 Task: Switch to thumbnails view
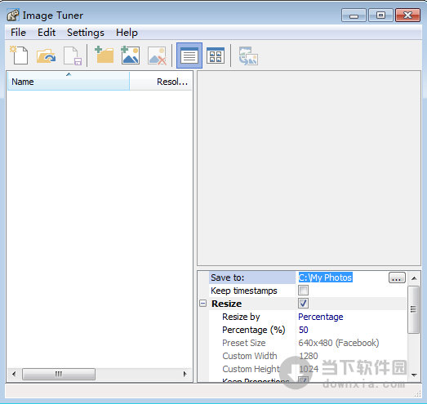coord(216,55)
